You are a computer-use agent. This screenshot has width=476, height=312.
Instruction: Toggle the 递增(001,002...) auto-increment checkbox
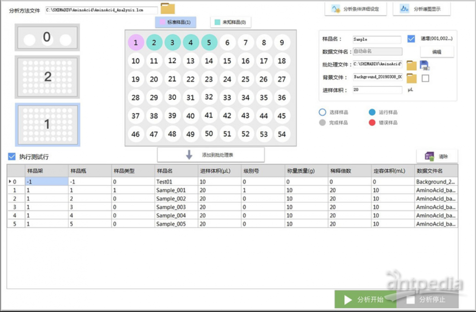coord(411,39)
